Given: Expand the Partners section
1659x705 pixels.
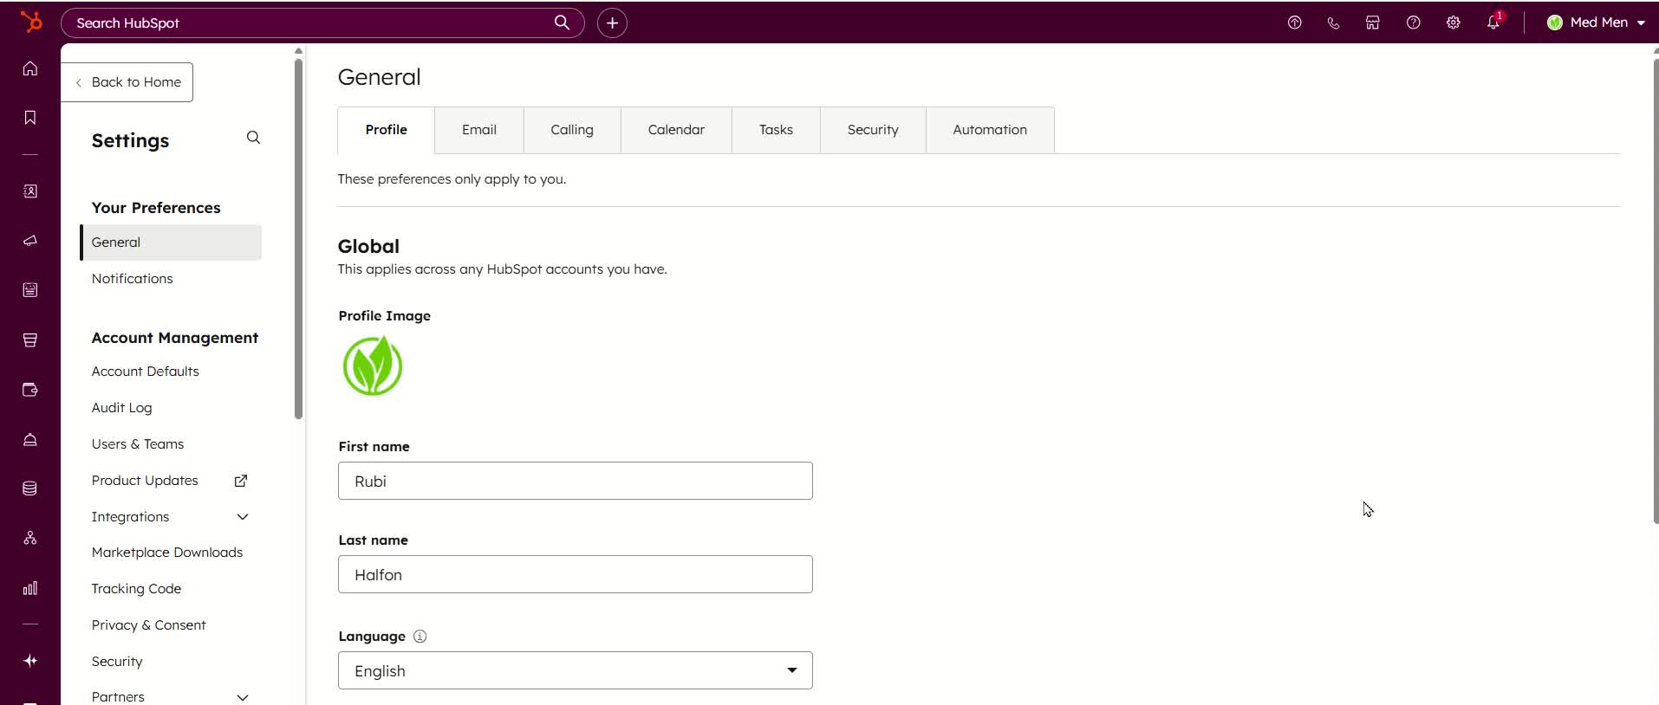Looking at the screenshot, I should [243, 697].
